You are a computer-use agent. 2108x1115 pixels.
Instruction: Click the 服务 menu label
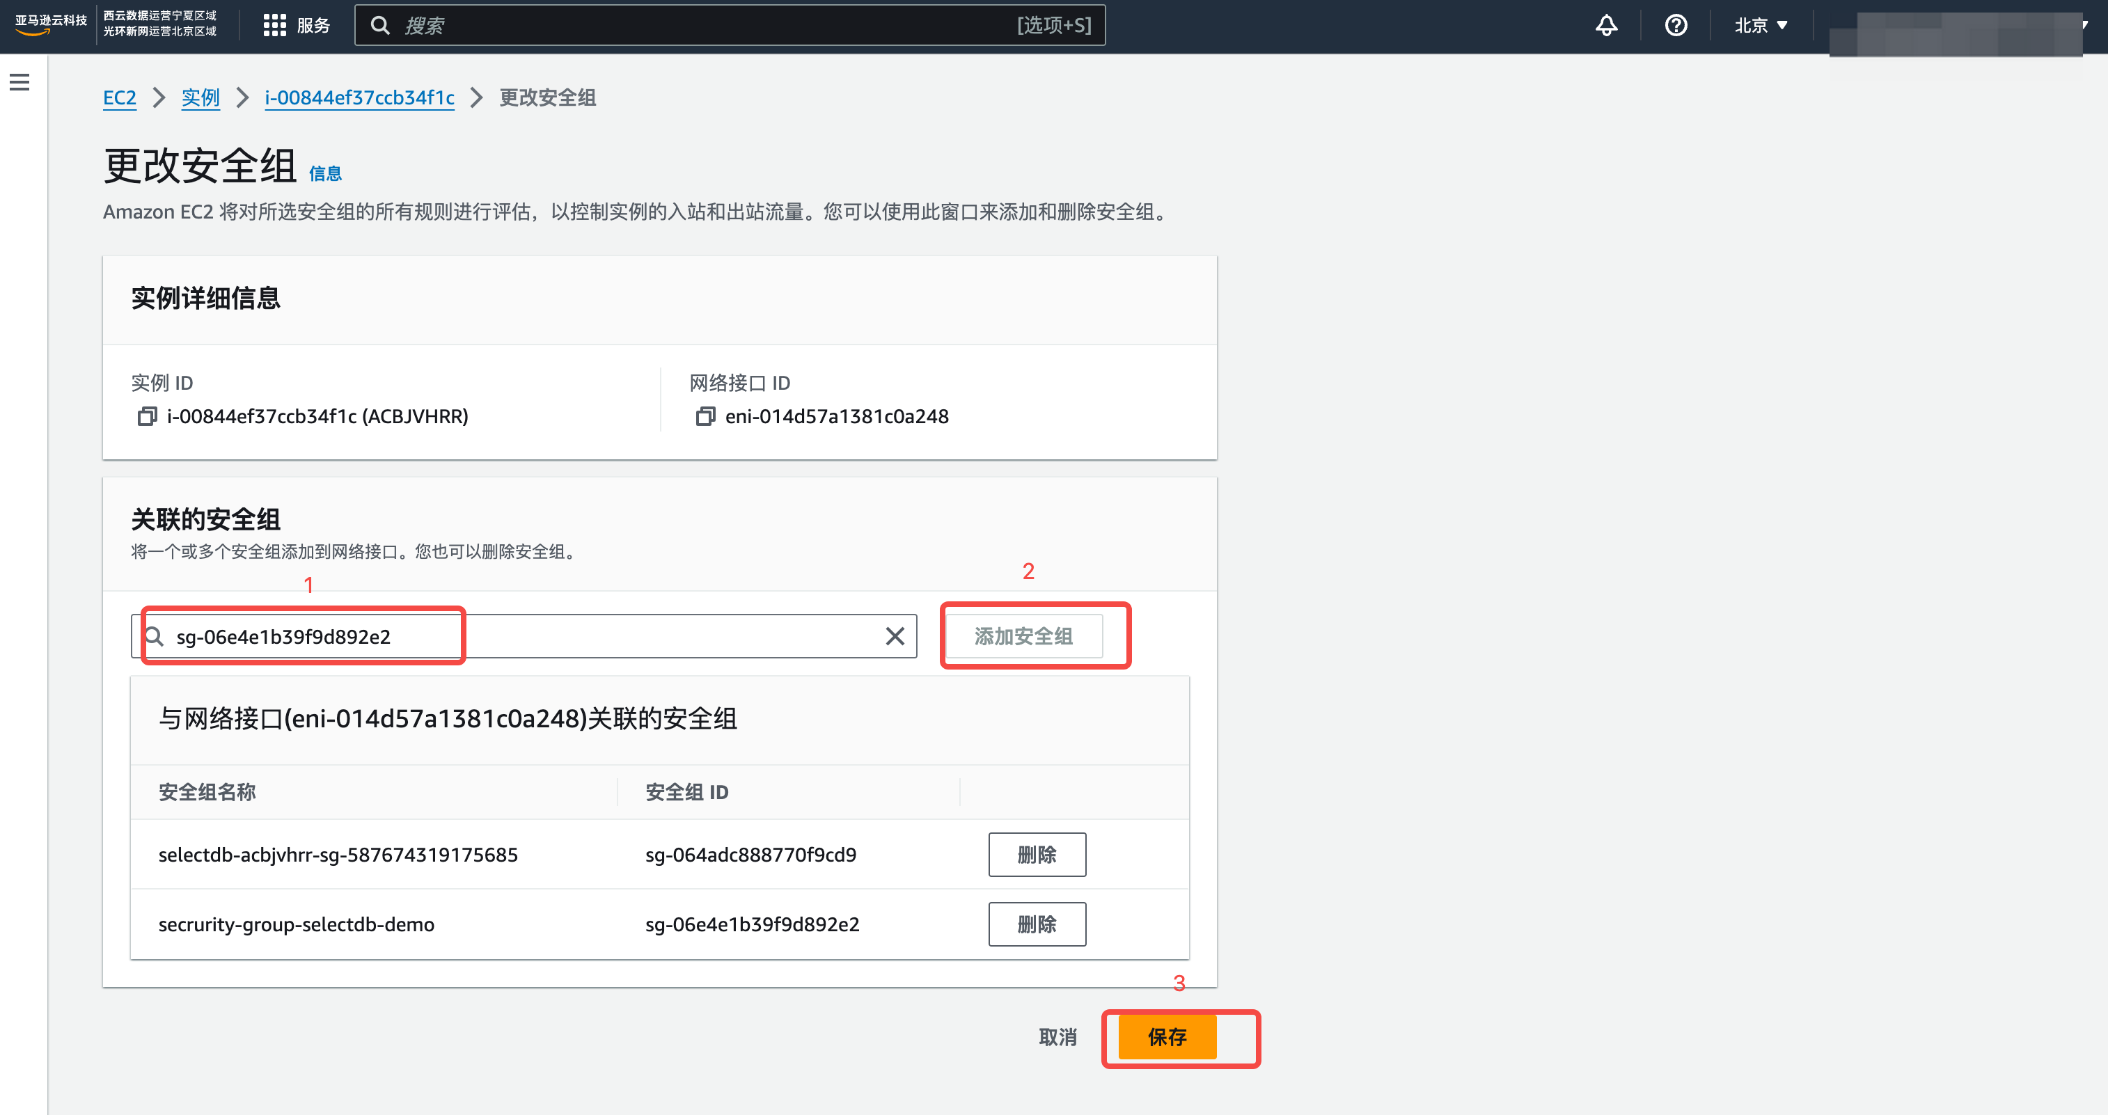click(x=313, y=25)
